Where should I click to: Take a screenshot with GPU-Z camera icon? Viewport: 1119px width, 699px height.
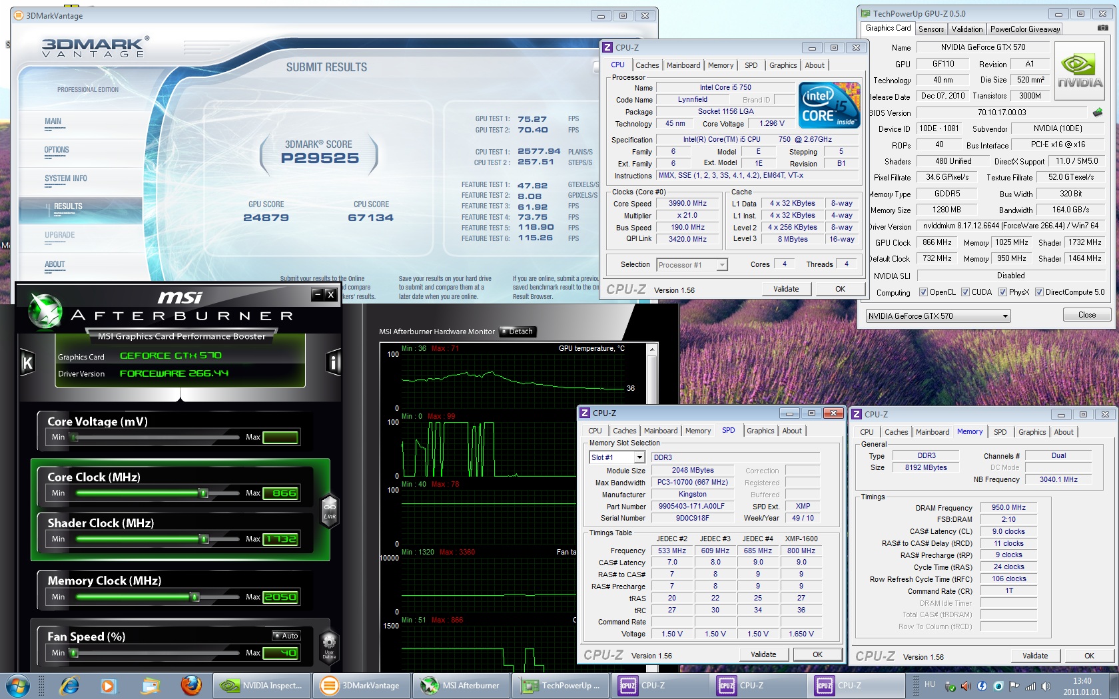click(1103, 28)
